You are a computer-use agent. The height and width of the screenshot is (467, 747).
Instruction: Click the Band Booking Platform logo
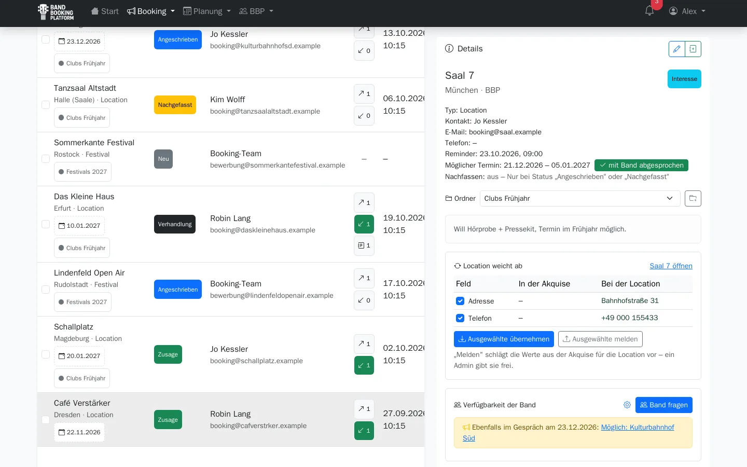coord(56,12)
